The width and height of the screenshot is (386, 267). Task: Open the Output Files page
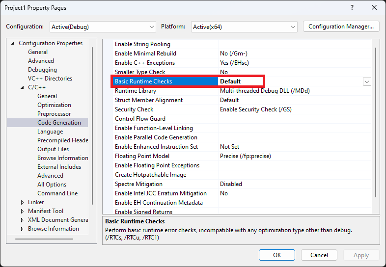53,149
